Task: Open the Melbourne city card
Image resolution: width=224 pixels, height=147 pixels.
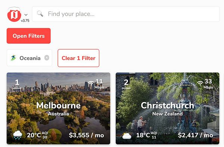Action: point(59,108)
